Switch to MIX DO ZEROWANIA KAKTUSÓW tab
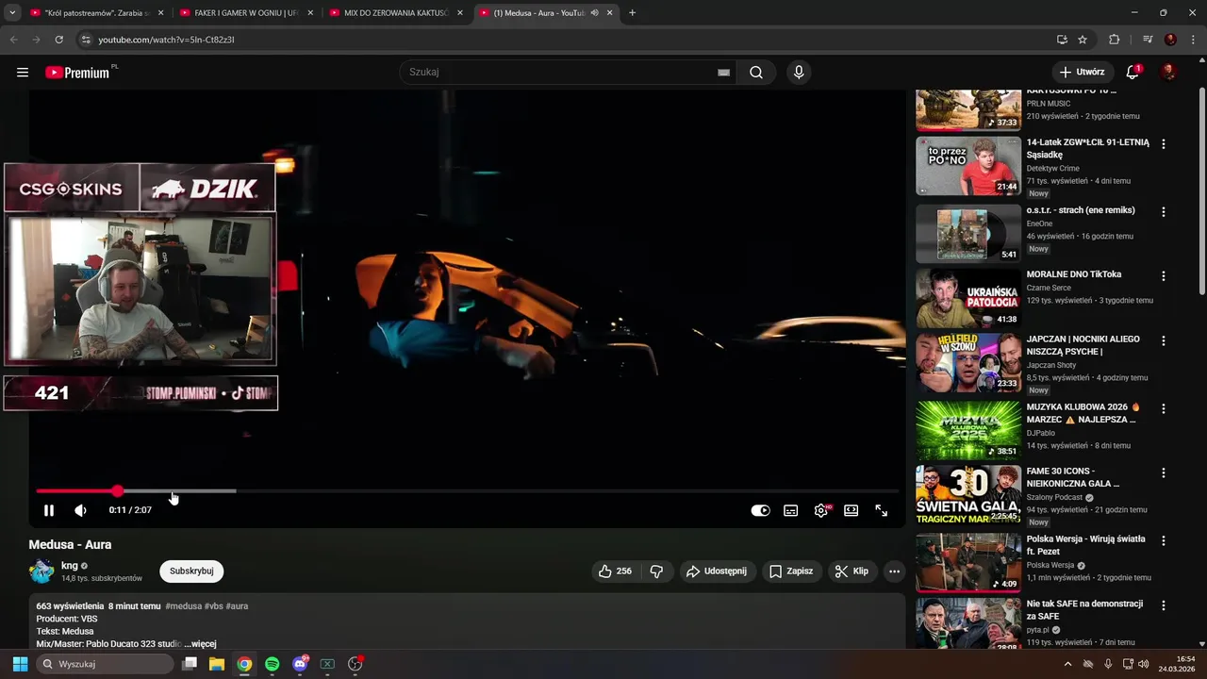Viewport: 1207px width, 679px height. click(394, 13)
